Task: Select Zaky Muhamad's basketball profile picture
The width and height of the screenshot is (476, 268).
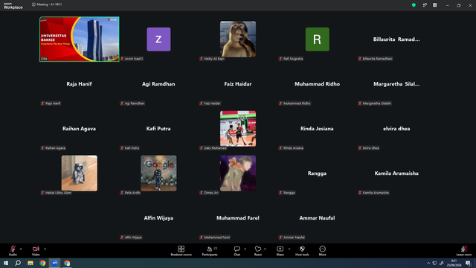Action: pyautogui.click(x=238, y=129)
